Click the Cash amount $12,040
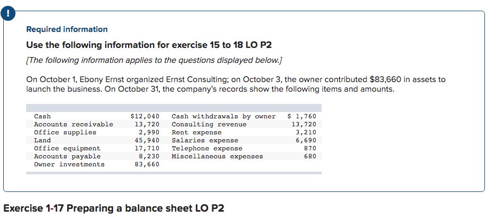Screen dimensions: 502x217 [145, 117]
